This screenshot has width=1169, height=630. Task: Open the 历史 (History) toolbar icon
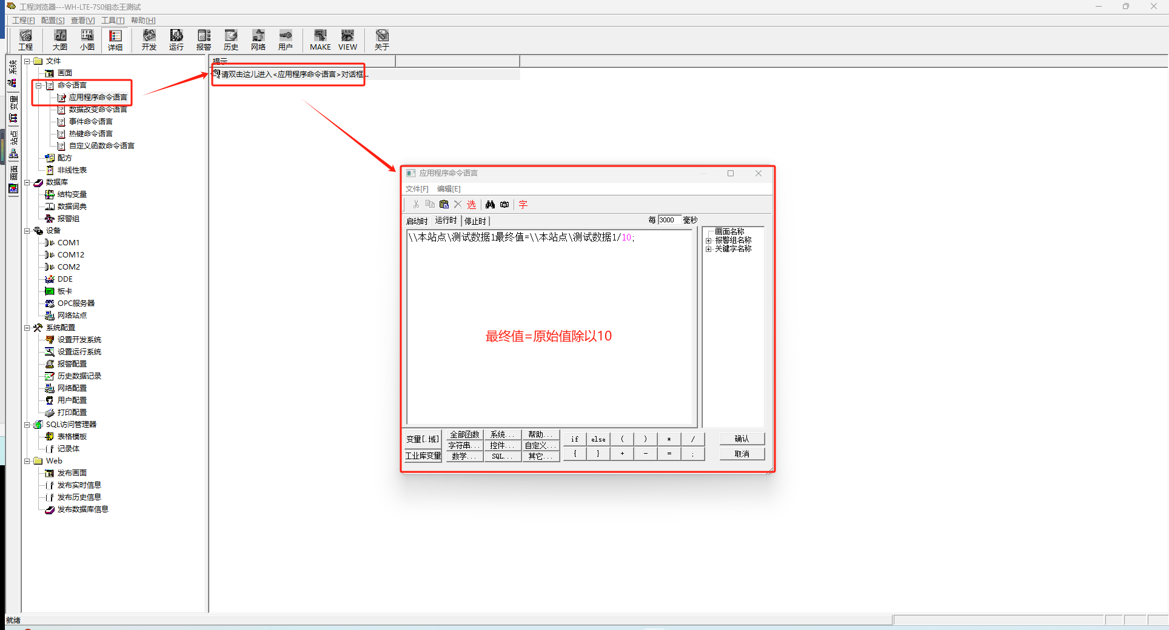231,39
